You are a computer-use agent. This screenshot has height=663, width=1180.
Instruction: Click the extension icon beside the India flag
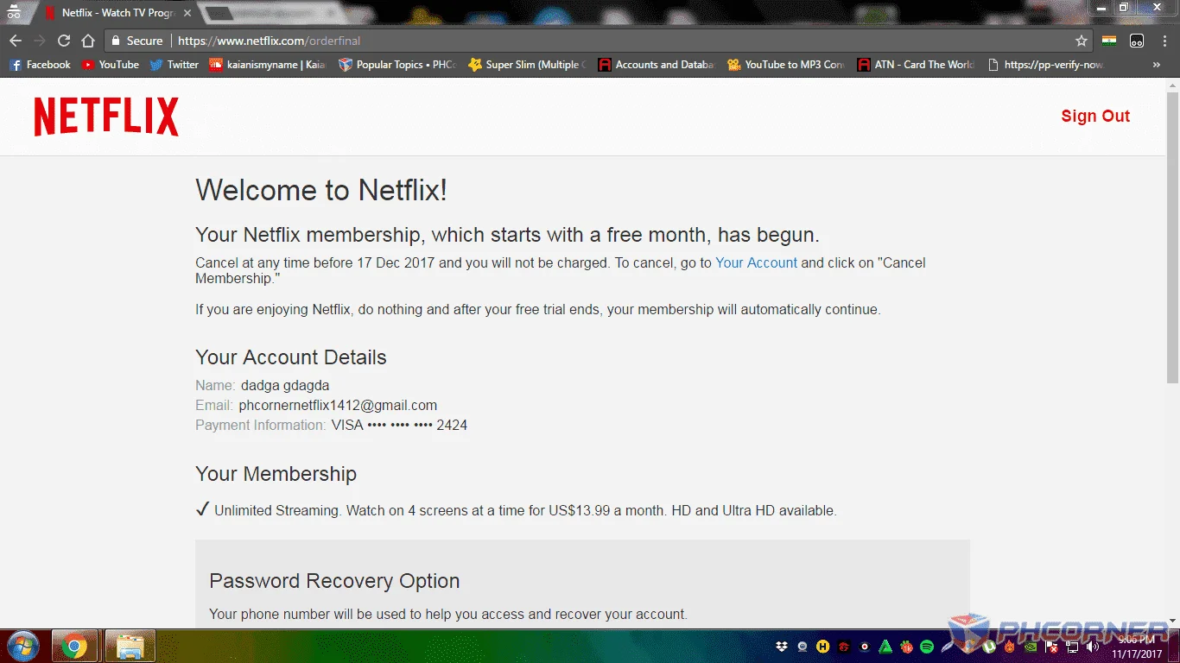click(1137, 41)
